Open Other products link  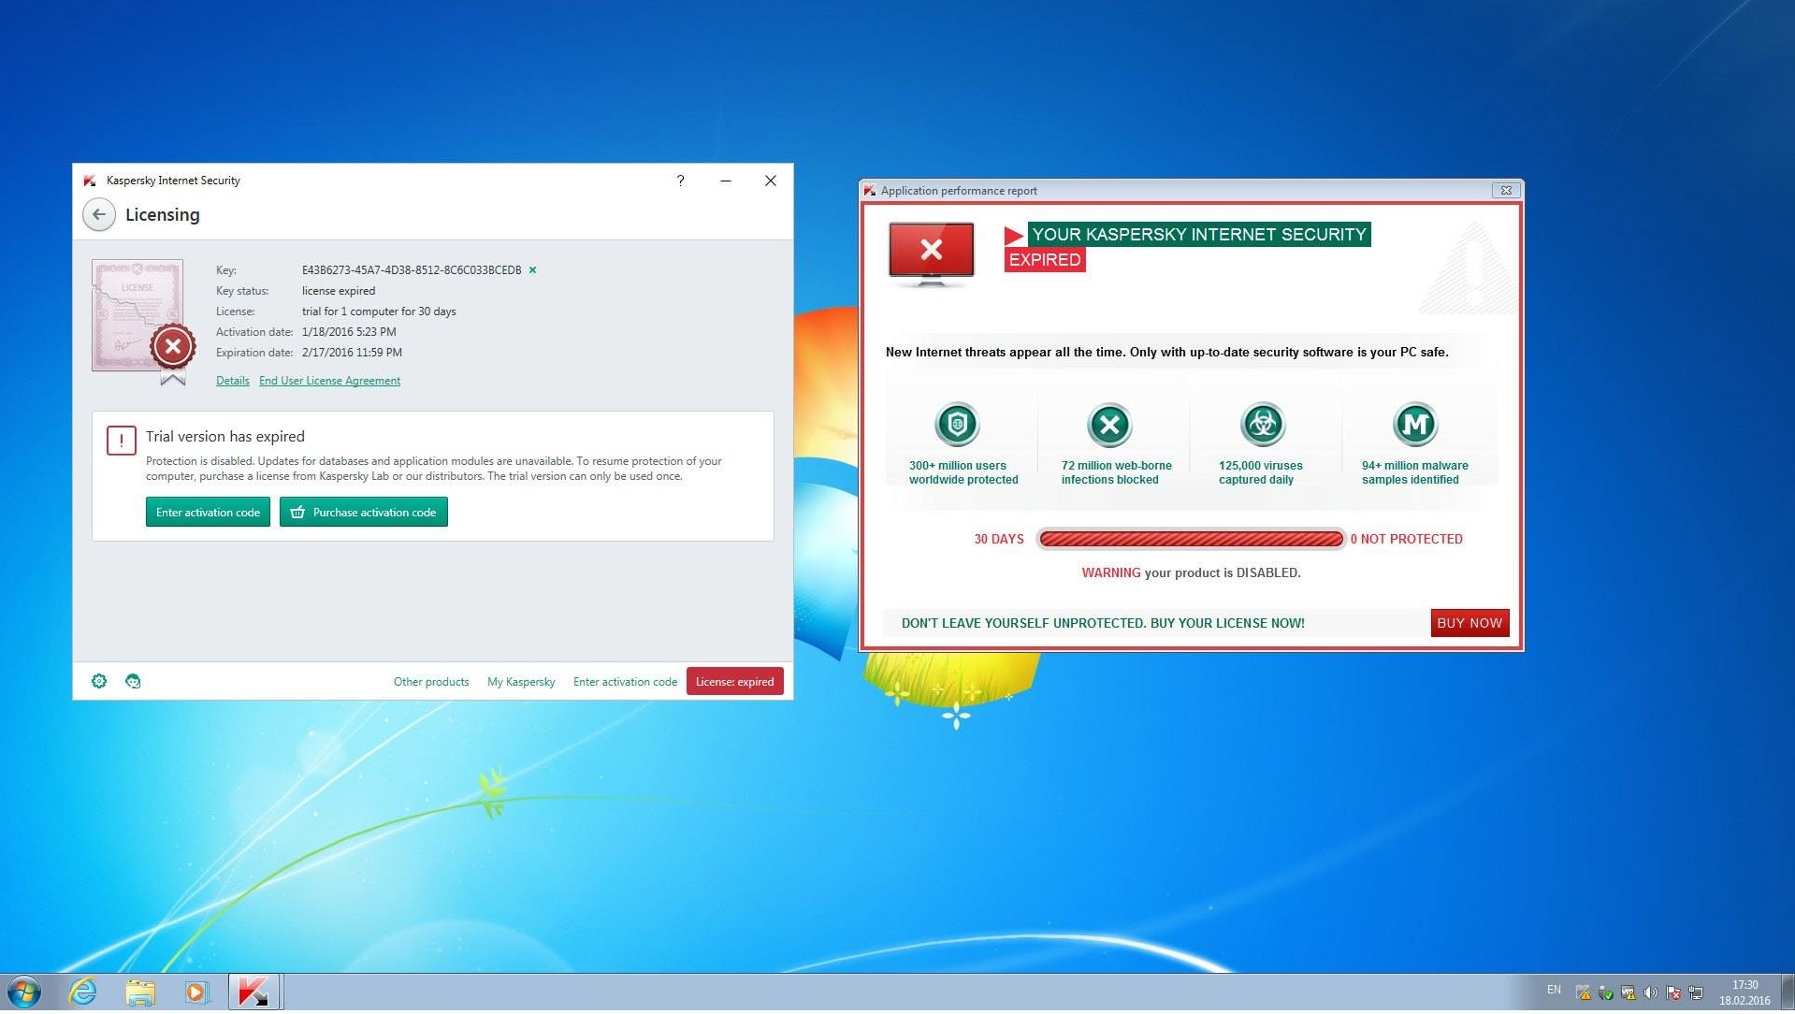pyautogui.click(x=431, y=682)
